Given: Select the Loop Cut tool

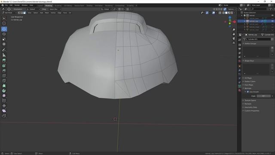Looking at the screenshot, I should 4,76.
